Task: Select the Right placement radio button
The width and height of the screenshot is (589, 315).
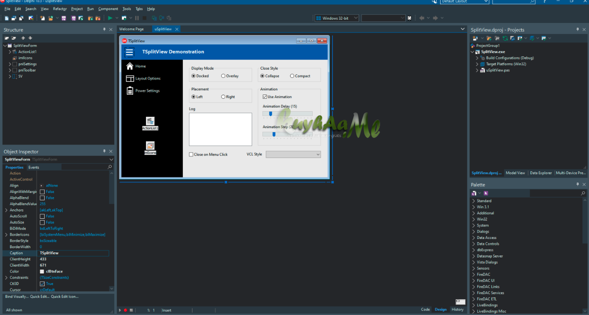Action: [x=223, y=97]
